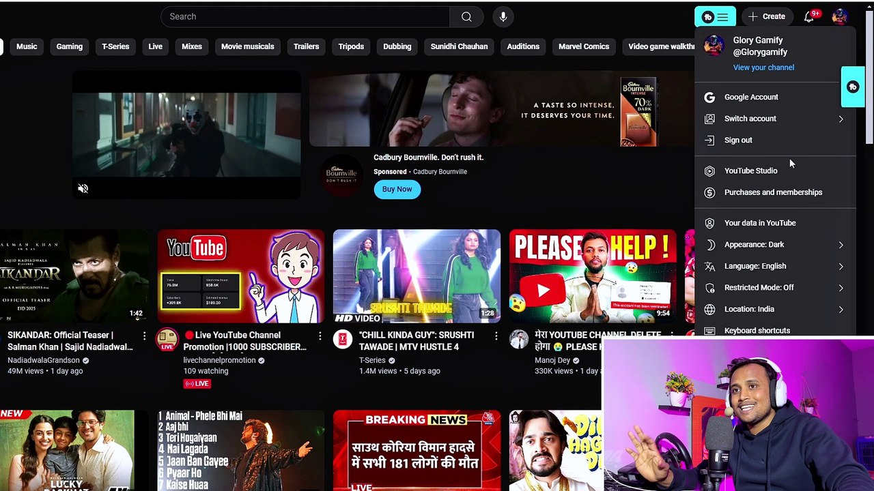Viewport: 874px width, 491px height.
Task: Open options menu for CHILL KINDA GUY video
Action: 496,336
